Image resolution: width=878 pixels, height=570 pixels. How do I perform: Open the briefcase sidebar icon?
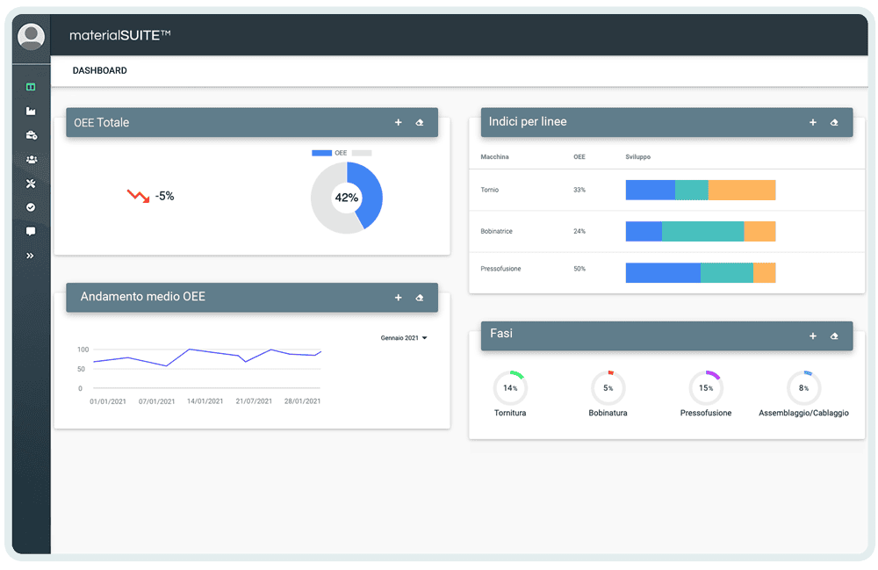[32, 135]
